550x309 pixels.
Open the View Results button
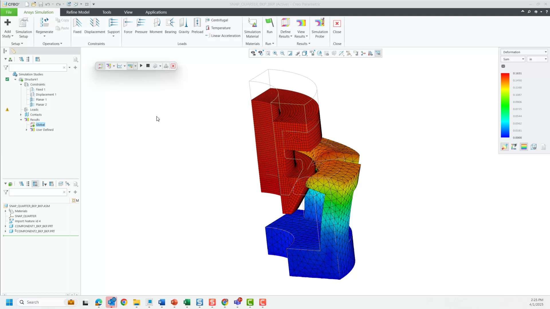(301, 28)
